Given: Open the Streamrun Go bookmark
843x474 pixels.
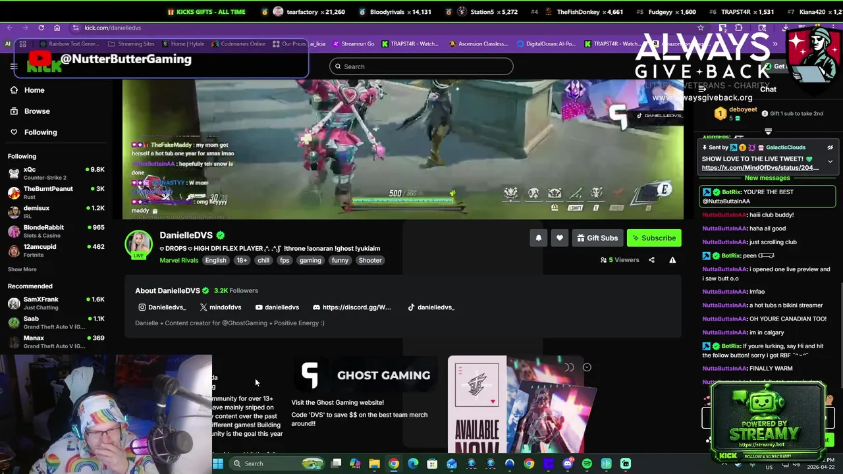Looking at the screenshot, I should coord(354,44).
